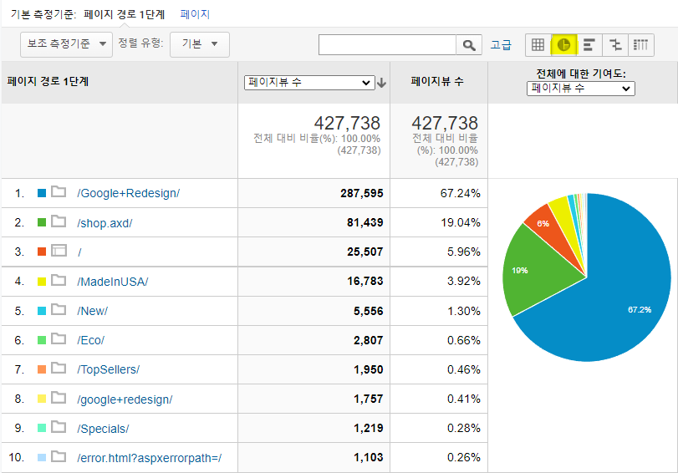Click folder icon for /MadeInUSA/
Screen dimensions: 678x473
[59, 281]
